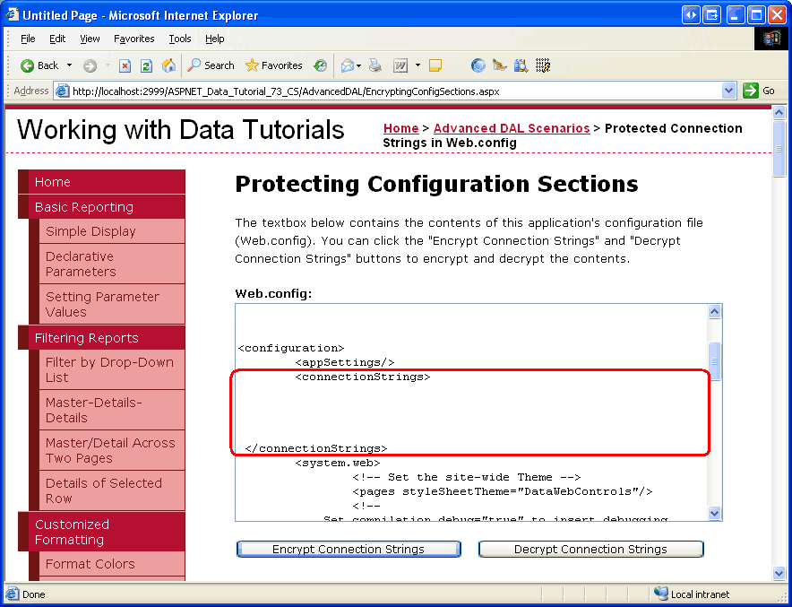The image size is (792, 607).
Task: Go to the browser Home page icon
Action: click(x=168, y=65)
